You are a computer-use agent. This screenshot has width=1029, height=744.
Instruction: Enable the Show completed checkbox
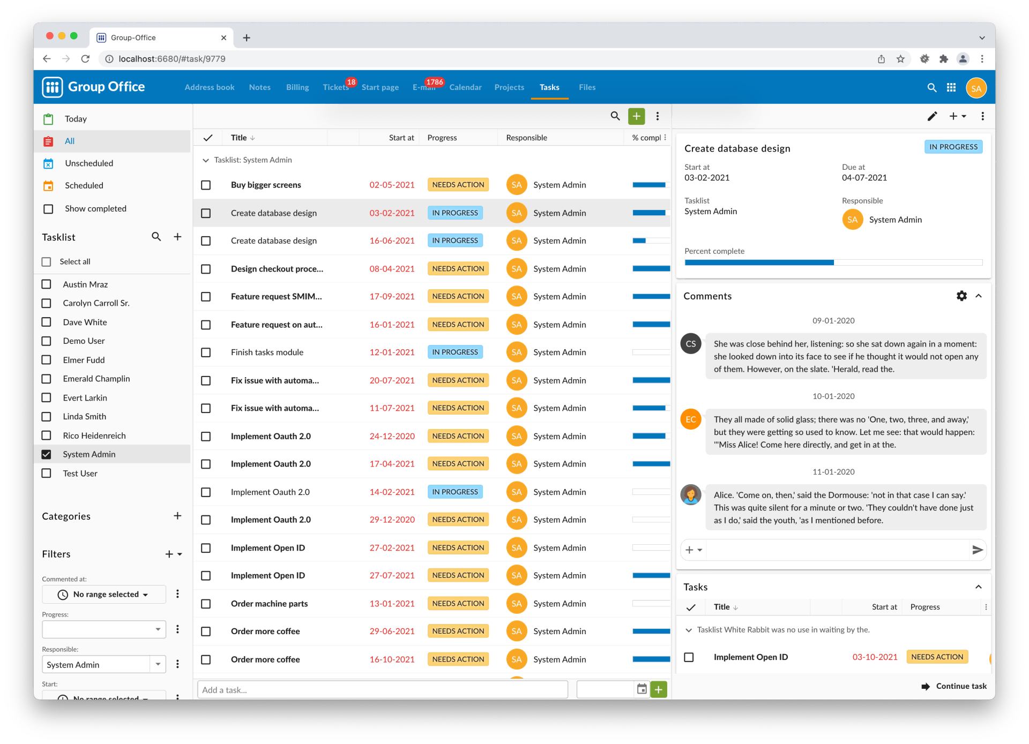pyautogui.click(x=48, y=209)
